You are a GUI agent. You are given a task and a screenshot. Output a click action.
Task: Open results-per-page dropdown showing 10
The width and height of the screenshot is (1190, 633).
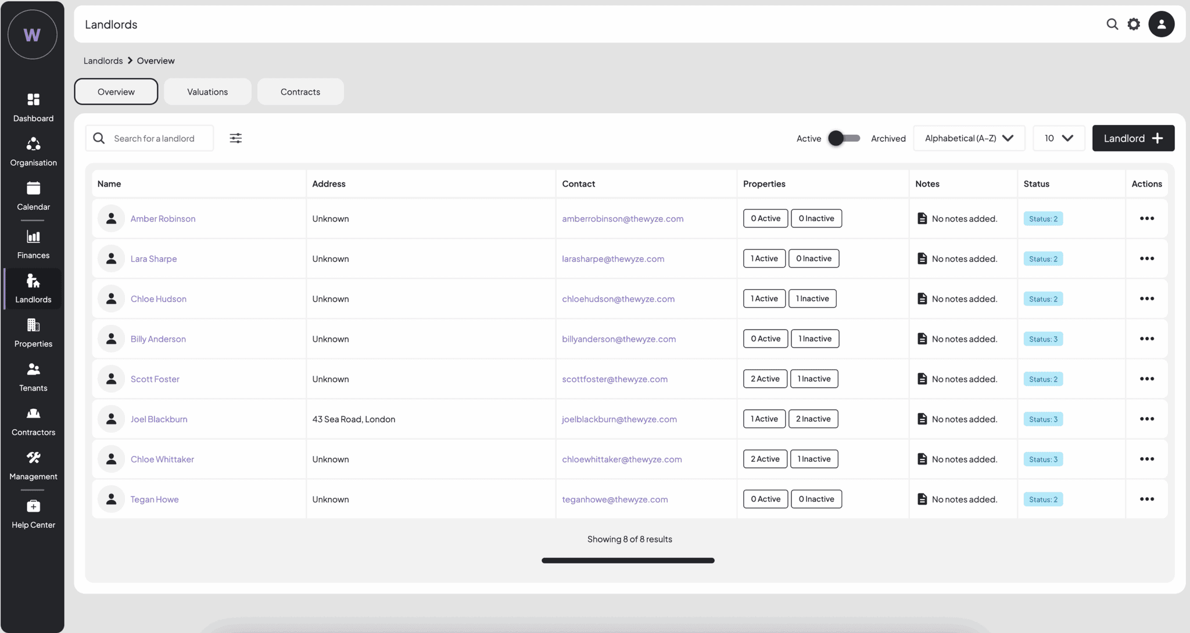(x=1058, y=138)
